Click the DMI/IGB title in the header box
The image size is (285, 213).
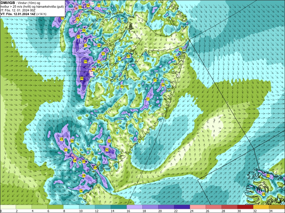pos(8,3)
